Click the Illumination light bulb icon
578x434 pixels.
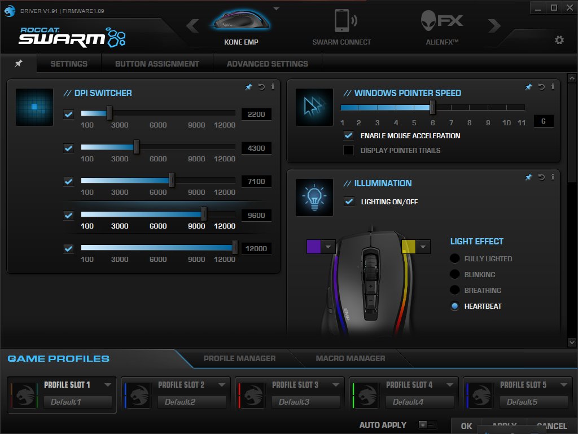[x=314, y=198]
